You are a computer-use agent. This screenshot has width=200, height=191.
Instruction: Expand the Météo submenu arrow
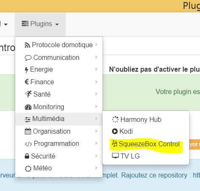pos(96,168)
